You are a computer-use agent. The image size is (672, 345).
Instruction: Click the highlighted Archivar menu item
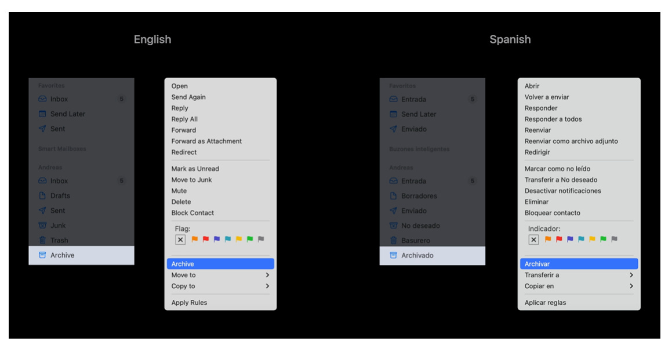click(579, 264)
